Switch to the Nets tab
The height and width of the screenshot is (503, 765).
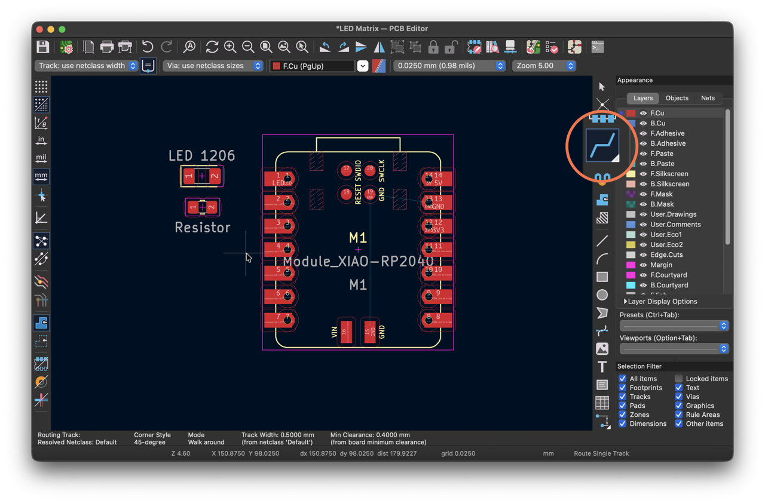click(x=708, y=98)
